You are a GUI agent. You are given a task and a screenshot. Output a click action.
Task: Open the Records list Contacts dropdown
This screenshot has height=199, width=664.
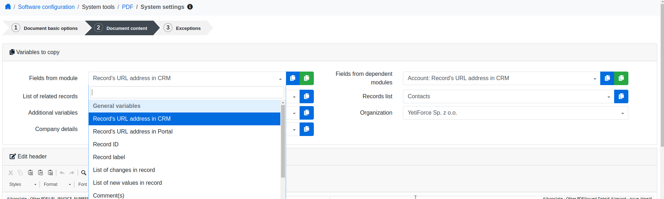tap(509, 96)
